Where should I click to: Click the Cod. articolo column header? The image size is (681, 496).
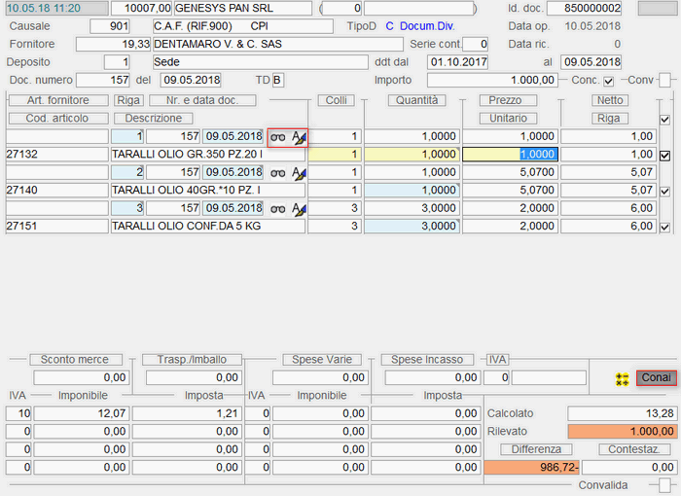point(58,118)
